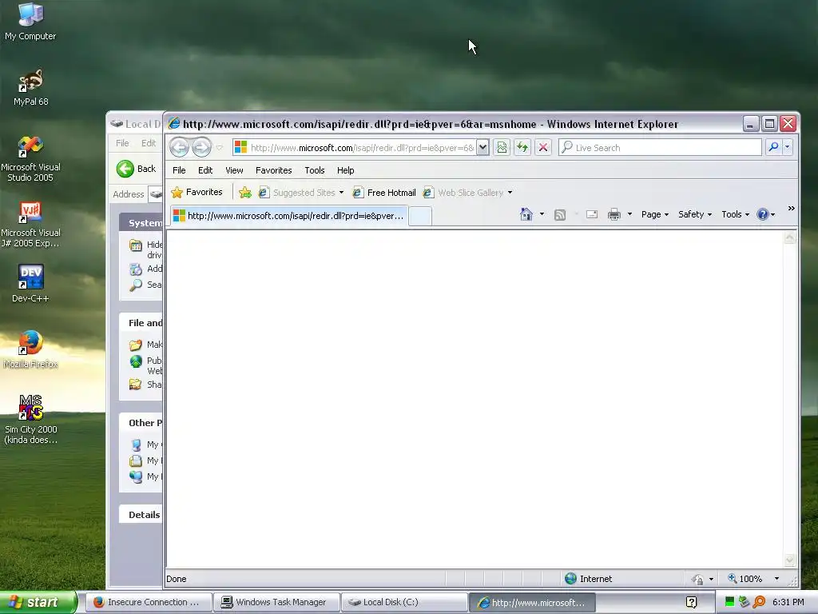The width and height of the screenshot is (818, 614).
Task: Switch to Windows Task Manager taskbar button
Action: pyautogui.click(x=276, y=602)
